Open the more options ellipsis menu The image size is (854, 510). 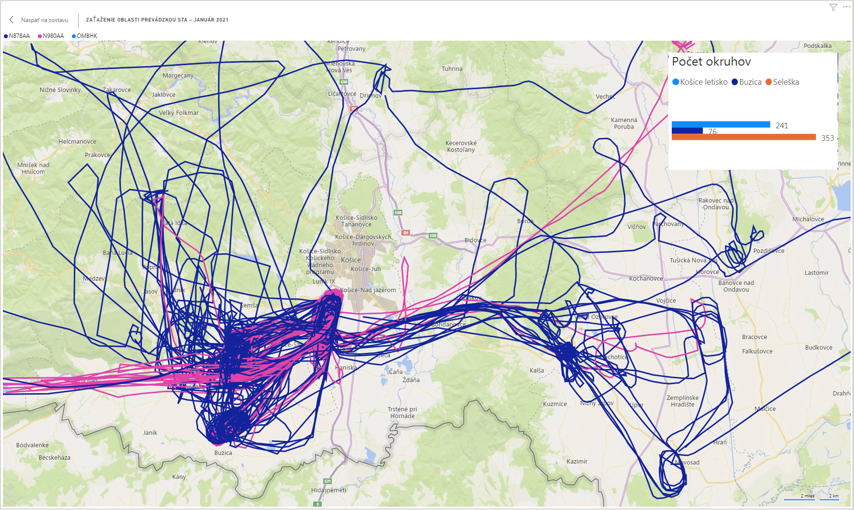click(847, 7)
